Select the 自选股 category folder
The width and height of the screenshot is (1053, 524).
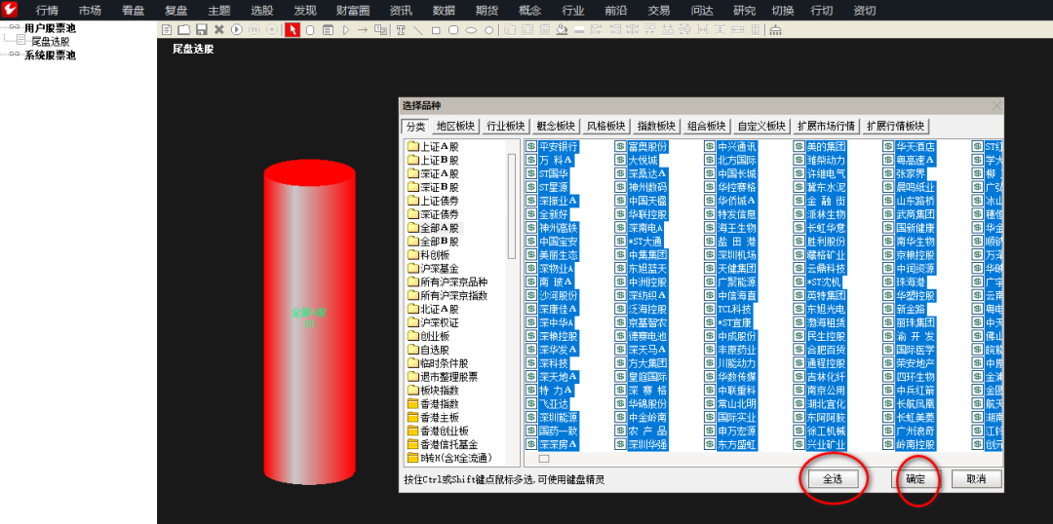tap(430, 350)
